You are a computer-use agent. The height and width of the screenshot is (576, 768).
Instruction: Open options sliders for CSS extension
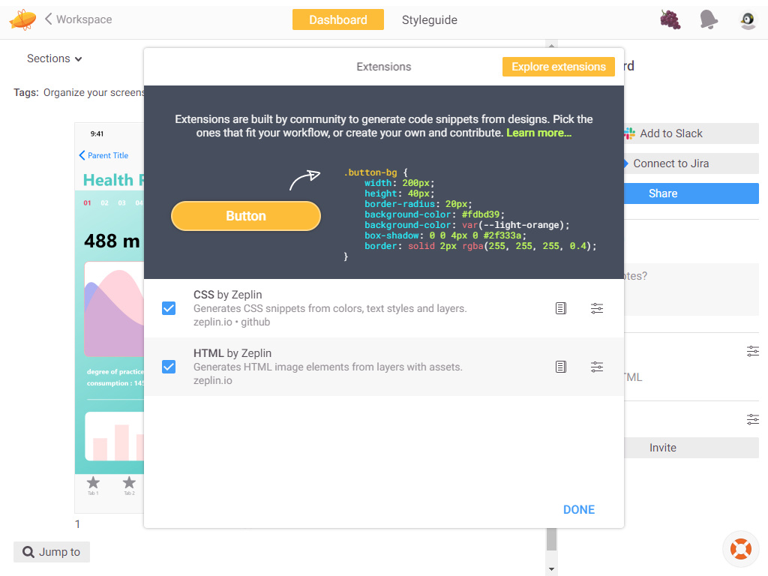pos(596,308)
